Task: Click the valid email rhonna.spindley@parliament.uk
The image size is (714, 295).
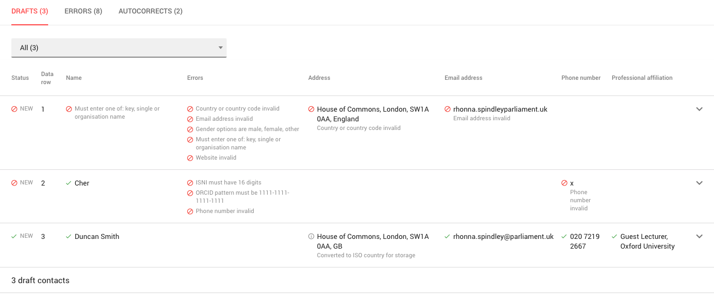Action: [x=503, y=237]
